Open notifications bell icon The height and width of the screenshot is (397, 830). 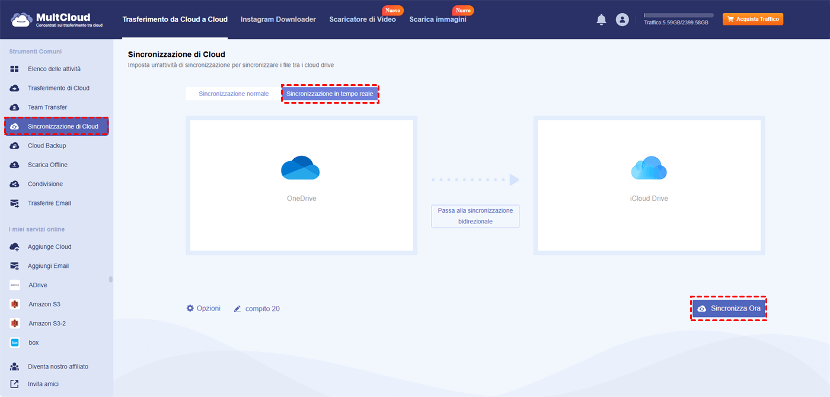point(601,20)
